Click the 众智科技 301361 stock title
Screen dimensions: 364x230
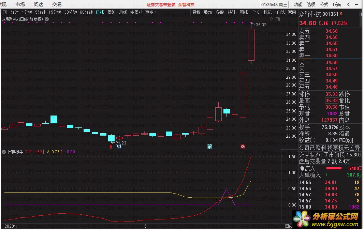point(319,14)
